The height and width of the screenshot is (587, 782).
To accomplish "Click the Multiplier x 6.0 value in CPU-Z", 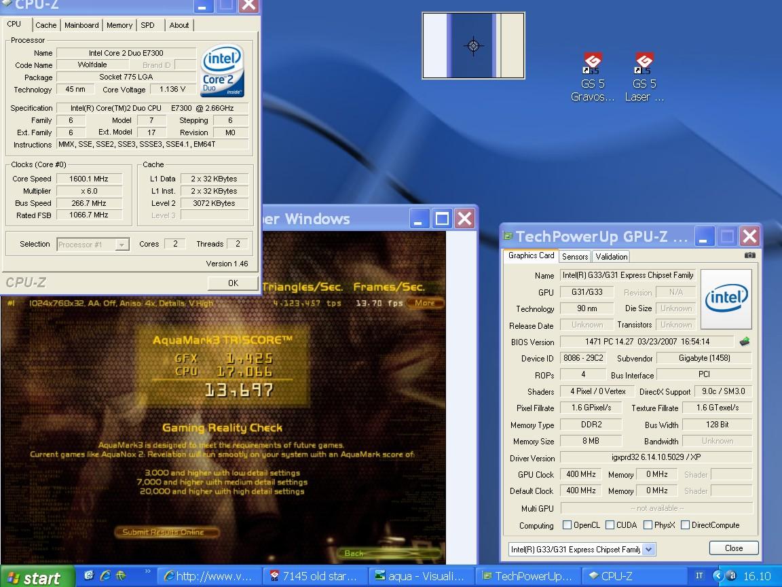I will (x=89, y=191).
